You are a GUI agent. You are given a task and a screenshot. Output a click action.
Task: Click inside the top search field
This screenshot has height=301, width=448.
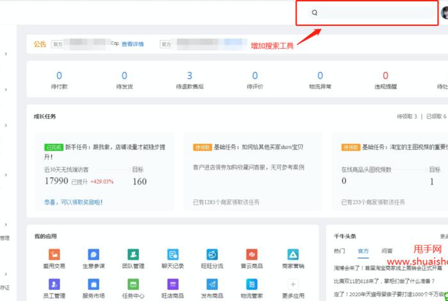371,13
